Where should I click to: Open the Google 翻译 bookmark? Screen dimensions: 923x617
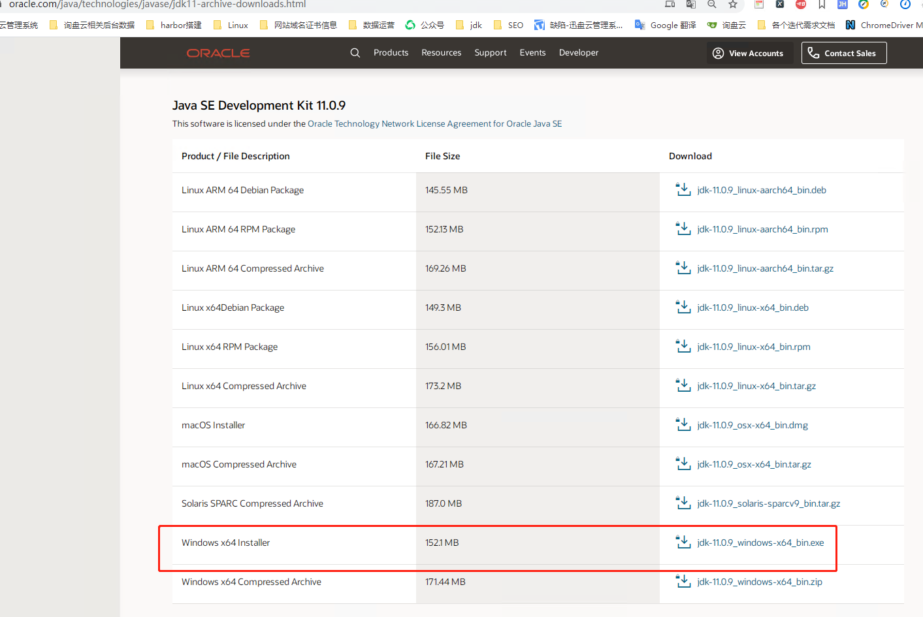pos(665,25)
